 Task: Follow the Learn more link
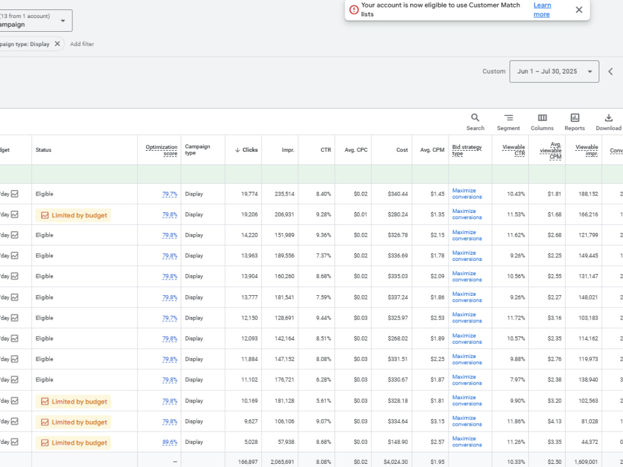(542, 9)
